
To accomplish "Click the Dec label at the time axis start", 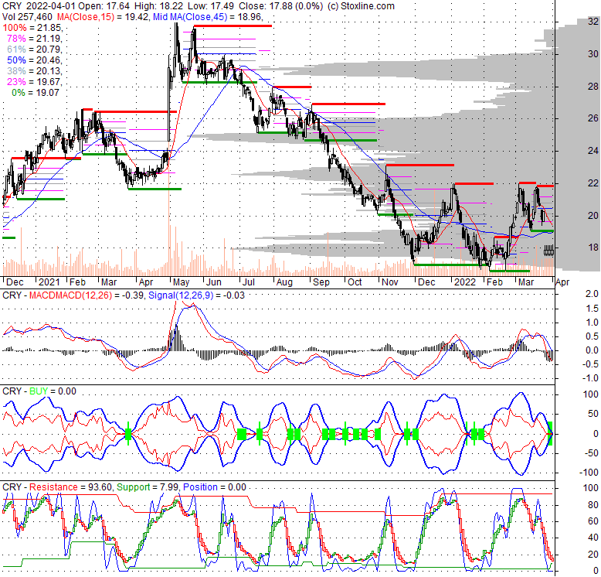I will (15, 282).
